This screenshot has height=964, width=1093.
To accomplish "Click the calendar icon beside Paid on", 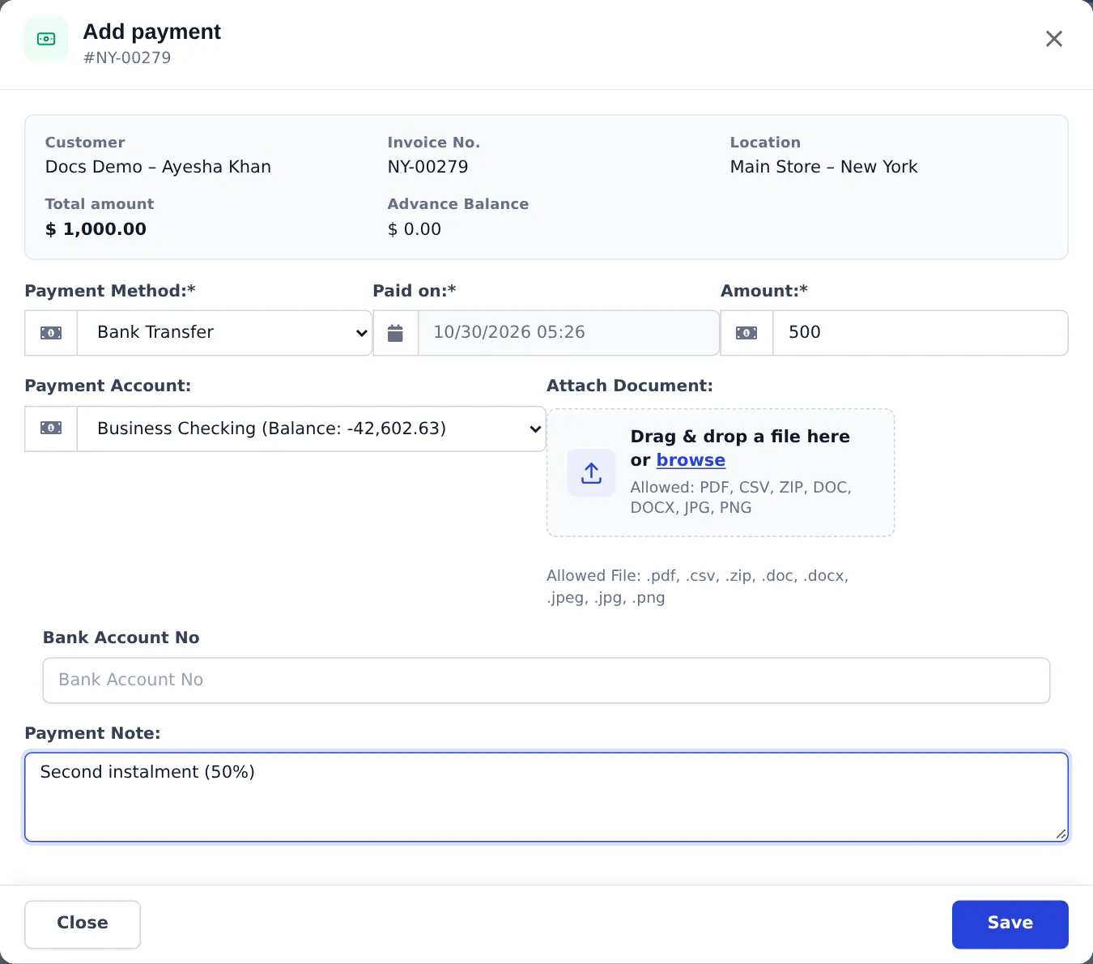I will [395, 333].
